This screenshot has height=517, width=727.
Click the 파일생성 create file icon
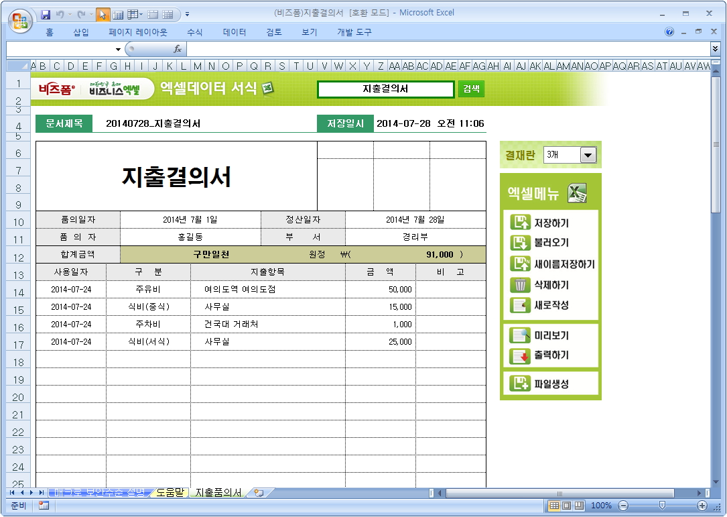[x=520, y=384]
